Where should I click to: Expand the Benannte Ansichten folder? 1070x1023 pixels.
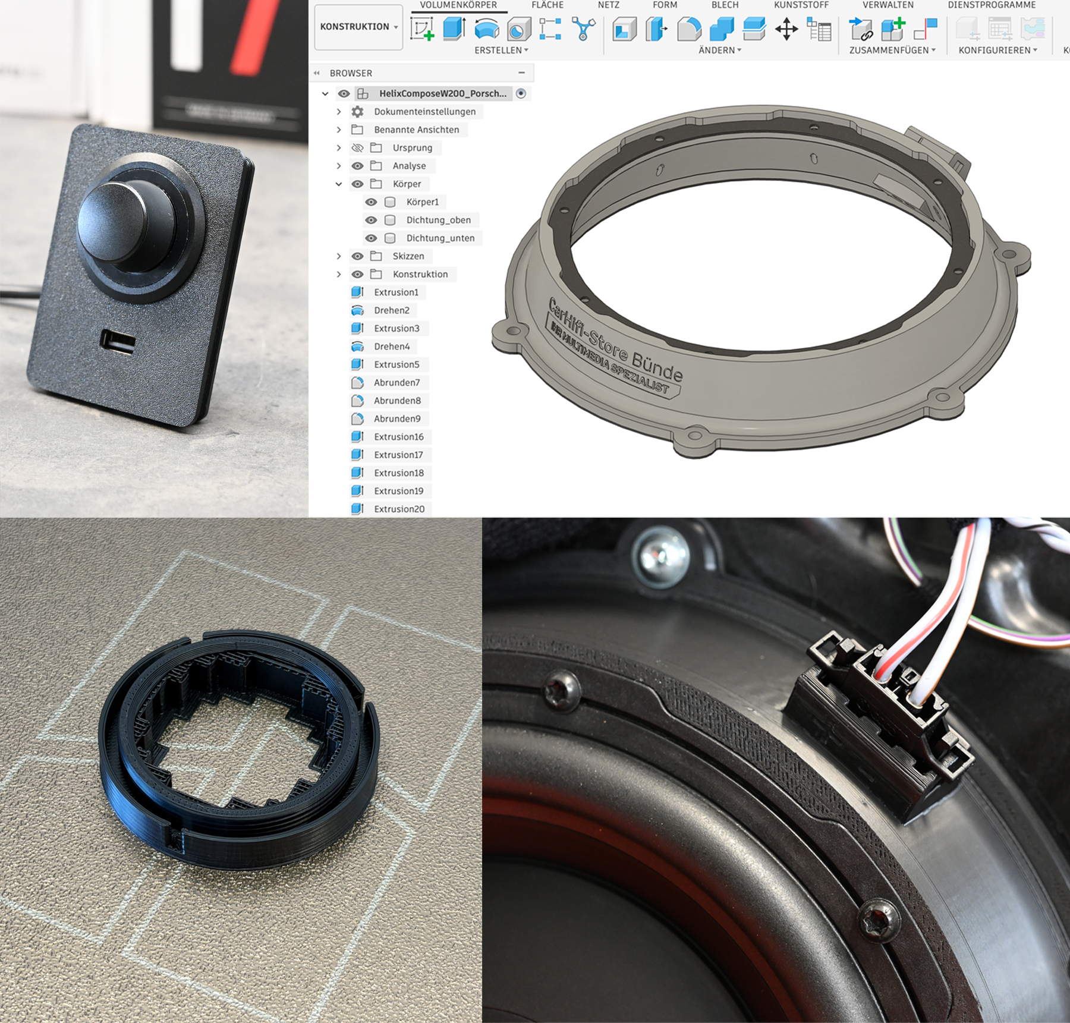[339, 130]
